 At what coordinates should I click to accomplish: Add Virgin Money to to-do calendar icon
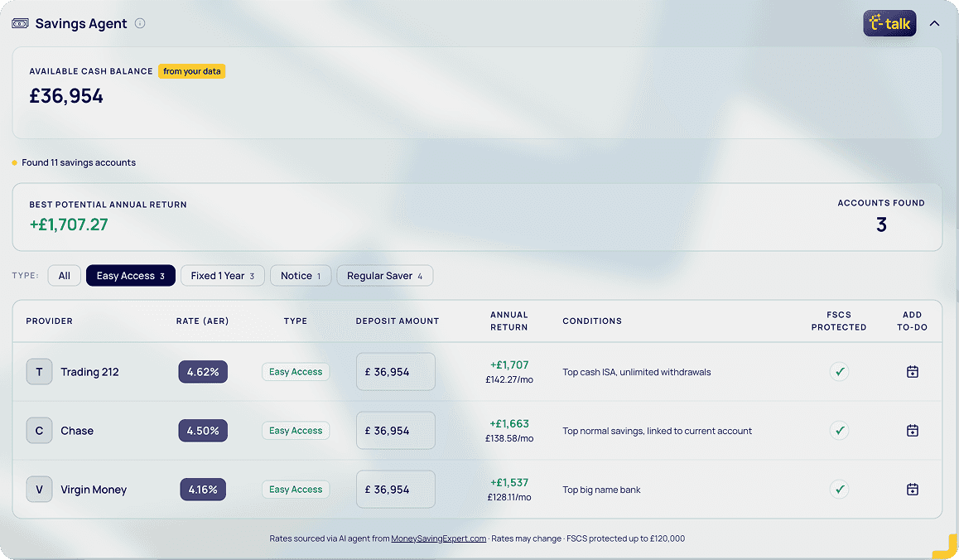(x=913, y=489)
